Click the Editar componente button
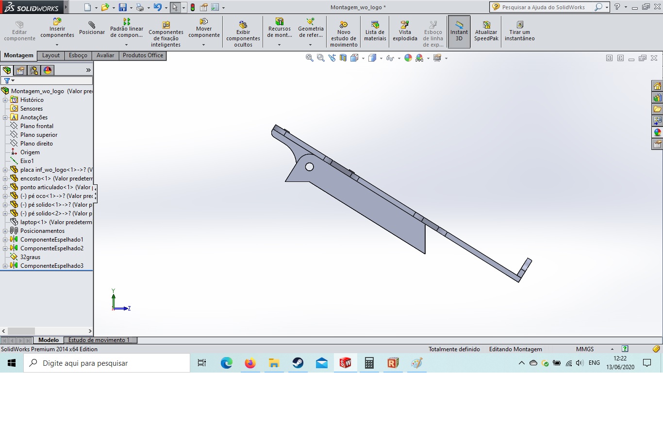The image size is (663, 440). pos(19,31)
